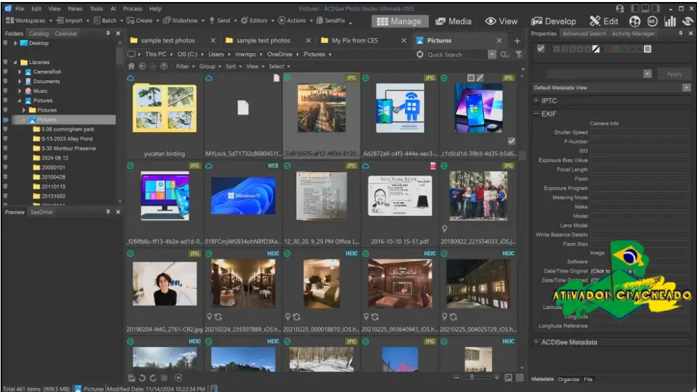This screenshot has height=392, width=697.
Task: Open the Process menu
Action: (133, 8)
